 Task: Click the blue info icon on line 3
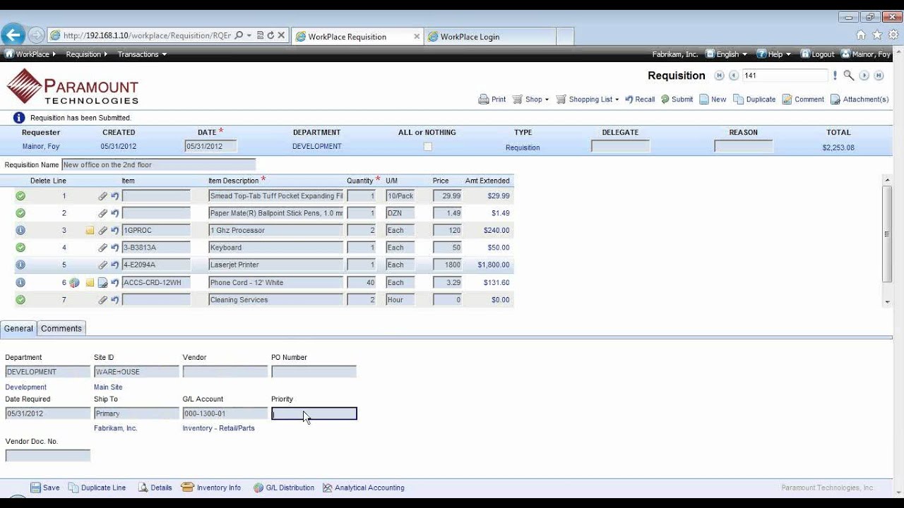(20, 231)
